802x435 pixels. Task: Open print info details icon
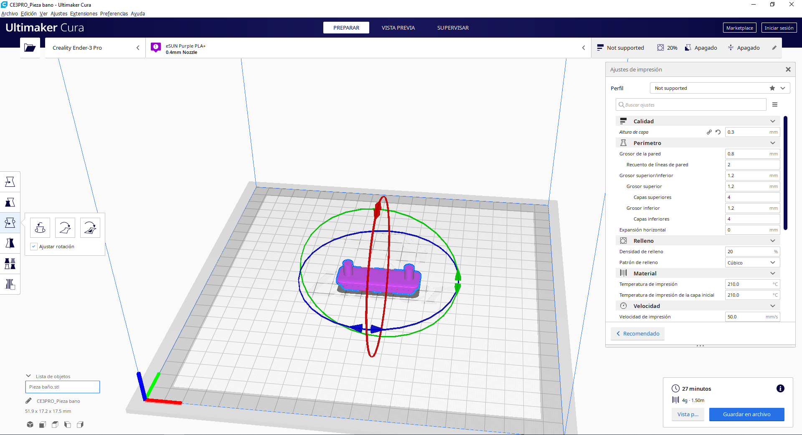click(780, 389)
